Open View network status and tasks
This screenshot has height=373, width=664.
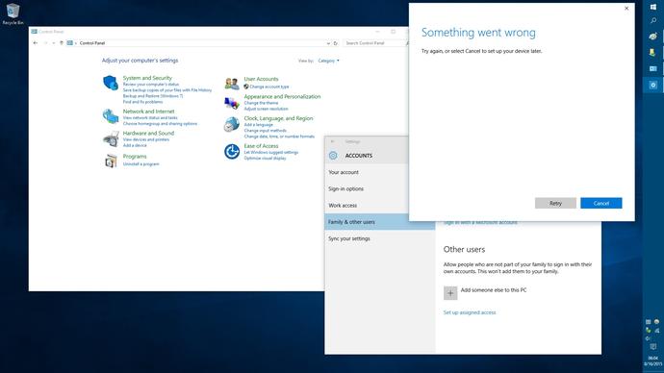pos(150,118)
